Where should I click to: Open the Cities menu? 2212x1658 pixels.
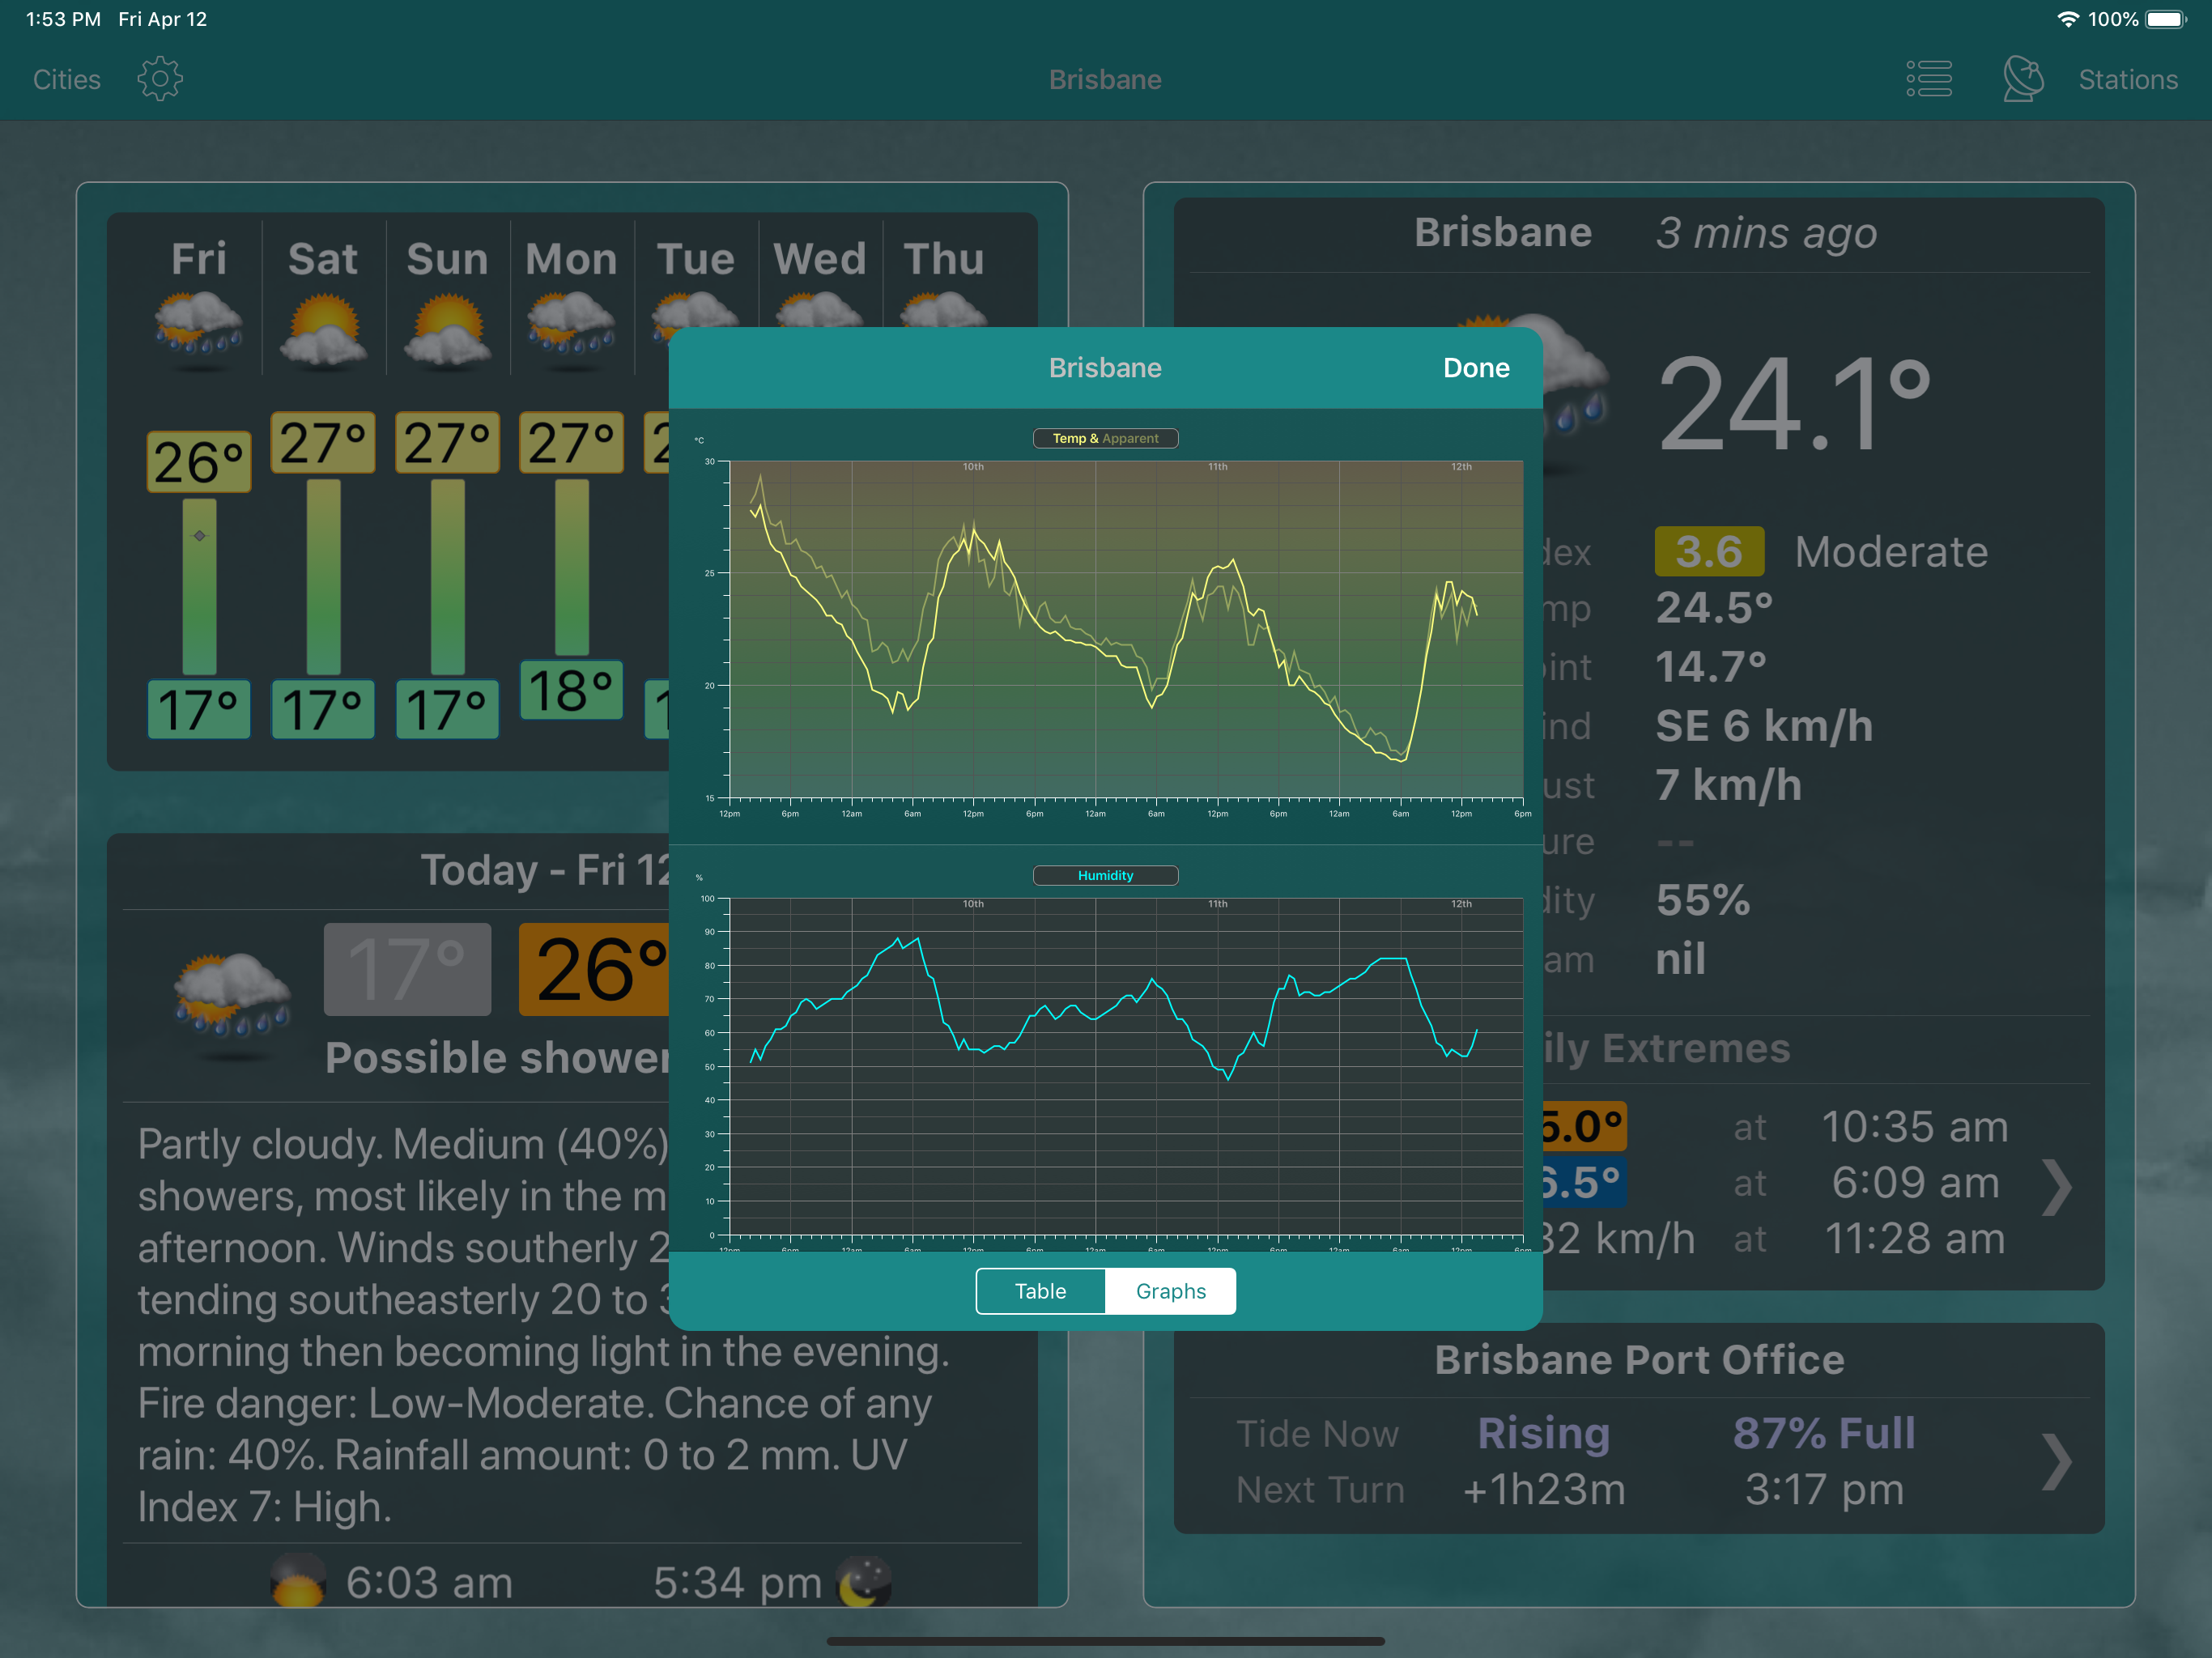click(x=66, y=79)
